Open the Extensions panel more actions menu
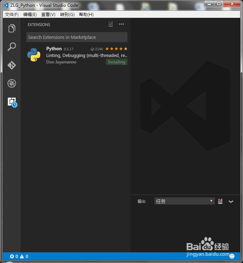 [x=121, y=24]
